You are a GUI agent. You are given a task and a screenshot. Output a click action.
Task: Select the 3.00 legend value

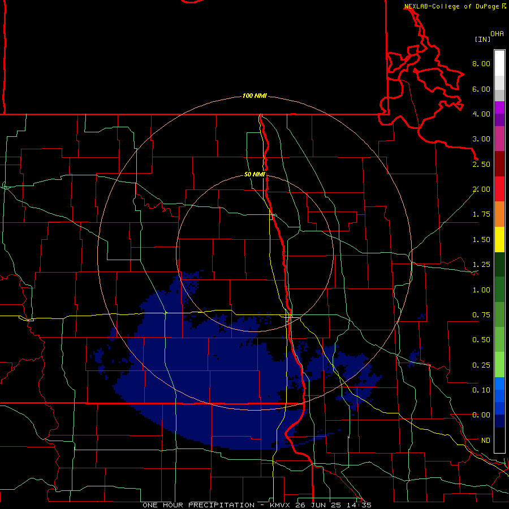481,139
